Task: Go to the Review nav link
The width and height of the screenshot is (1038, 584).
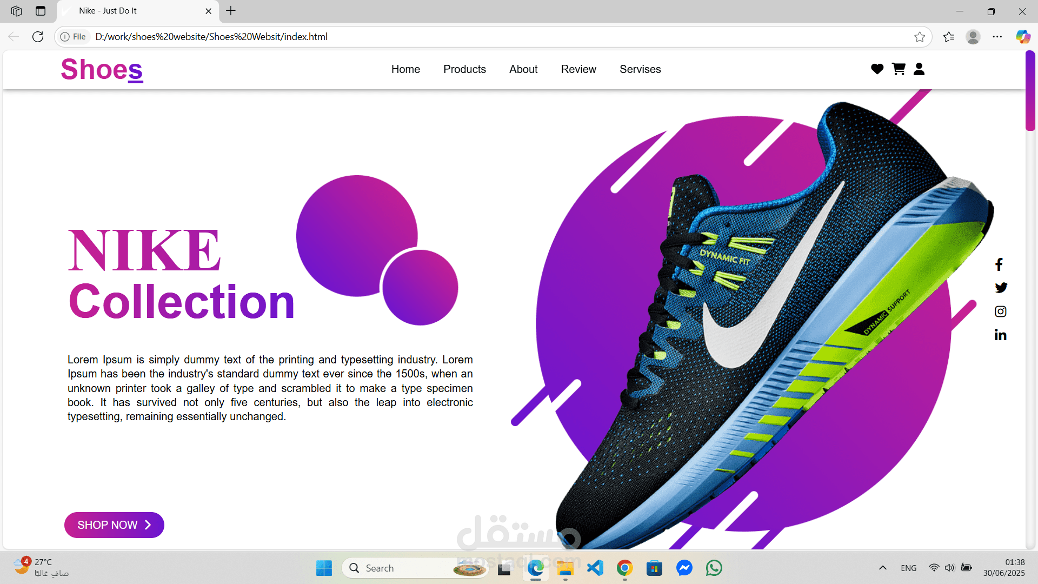Action: [578, 69]
